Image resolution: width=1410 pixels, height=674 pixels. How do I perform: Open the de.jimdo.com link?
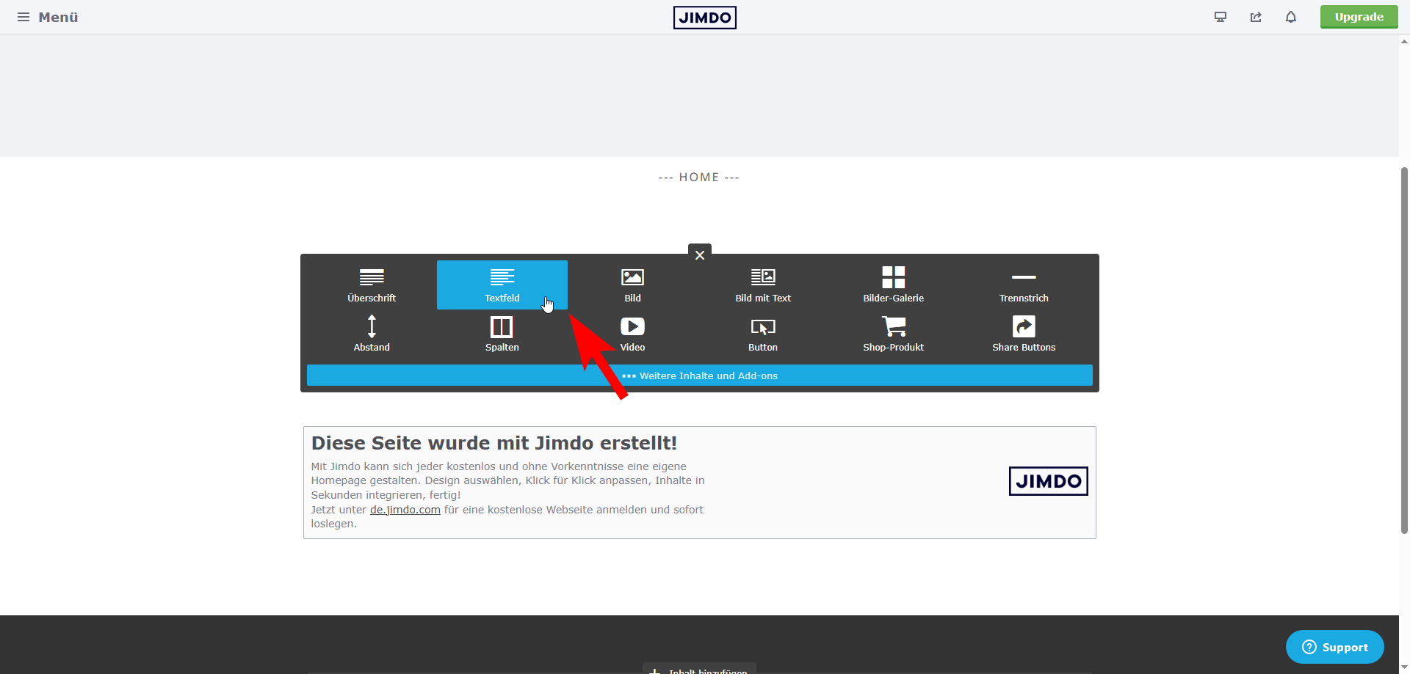[405, 510]
